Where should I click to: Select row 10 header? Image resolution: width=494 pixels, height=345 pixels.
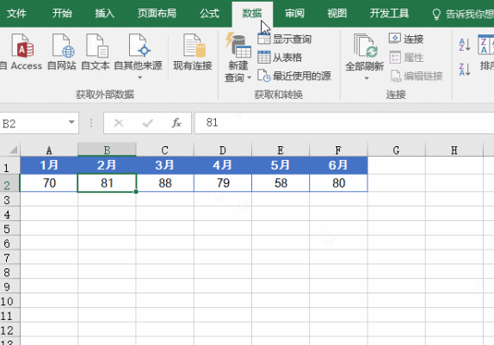pyautogui.click(x=9, y=301)
